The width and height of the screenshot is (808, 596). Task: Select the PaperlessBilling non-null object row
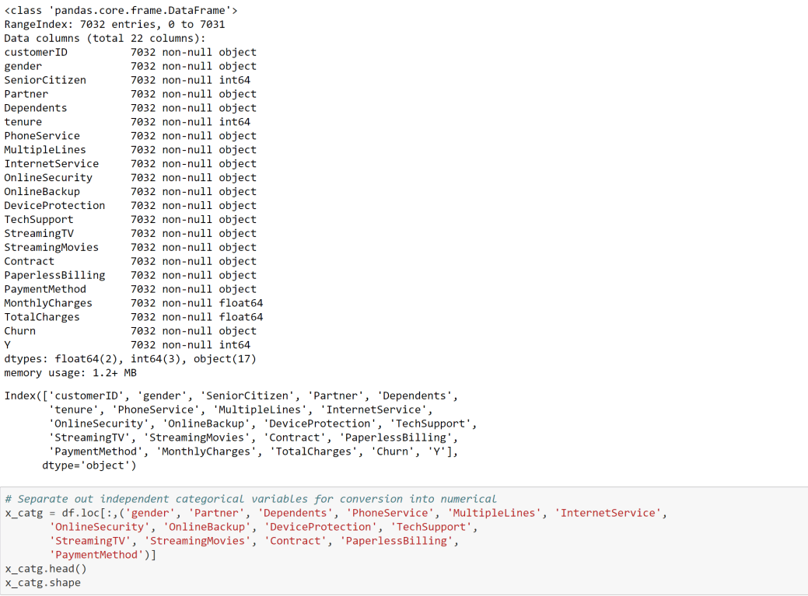pos(131,275)
